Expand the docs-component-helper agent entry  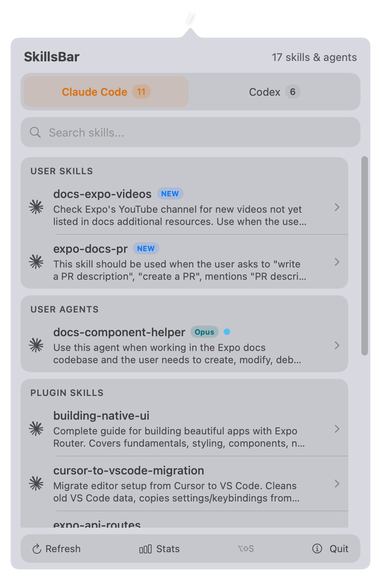[x=337, y=346]
